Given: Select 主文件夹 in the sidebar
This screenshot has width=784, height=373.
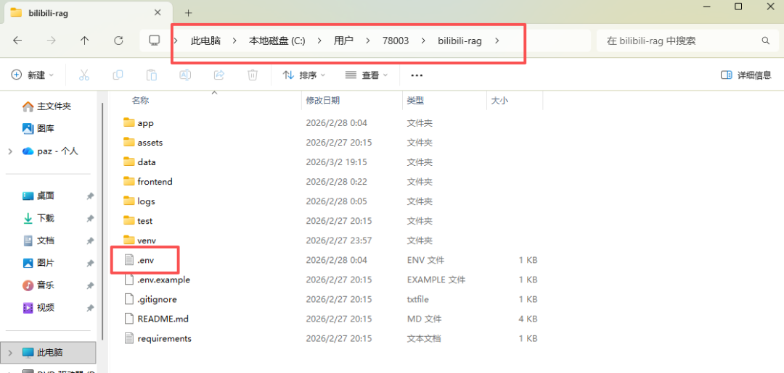Looking at the screenshot, I should click(x=48, y=106).
